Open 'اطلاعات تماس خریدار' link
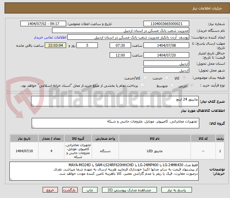230x198 pixels. [x=50, y=37]
